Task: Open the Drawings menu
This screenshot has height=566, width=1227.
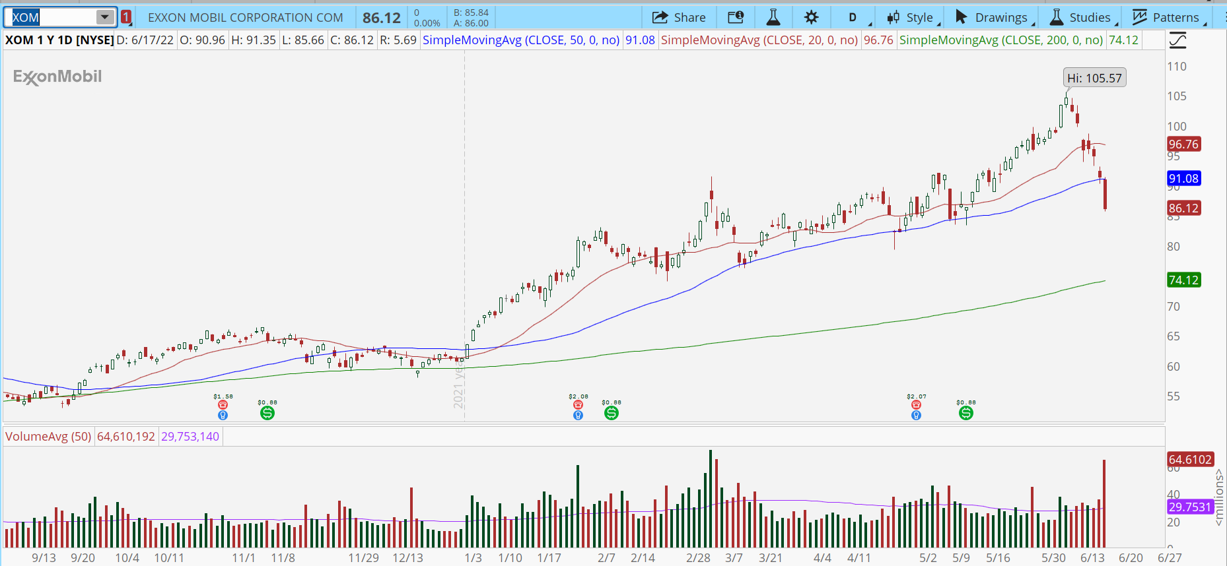Action: (x=993, y=18)
